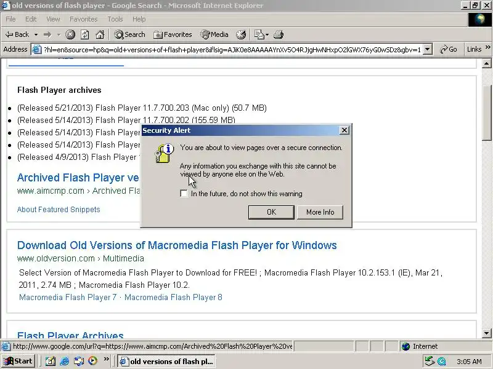The width and height of the screenshot is (493, 369).
Task: Open Download Old Versions of Macromedia Flash Player
Action: coord(177,245)
